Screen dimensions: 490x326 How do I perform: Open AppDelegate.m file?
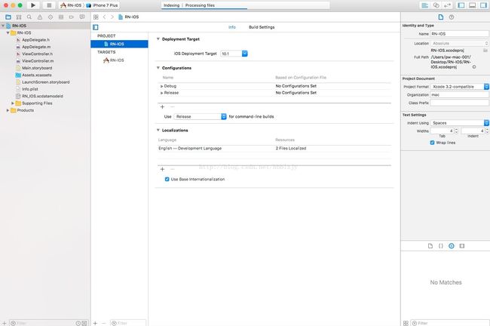click(x=36, y=47)
